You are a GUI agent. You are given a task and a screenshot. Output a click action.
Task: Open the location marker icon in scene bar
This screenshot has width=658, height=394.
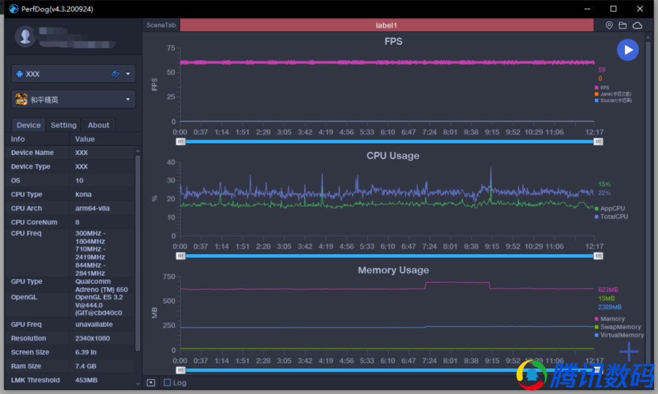609,25
